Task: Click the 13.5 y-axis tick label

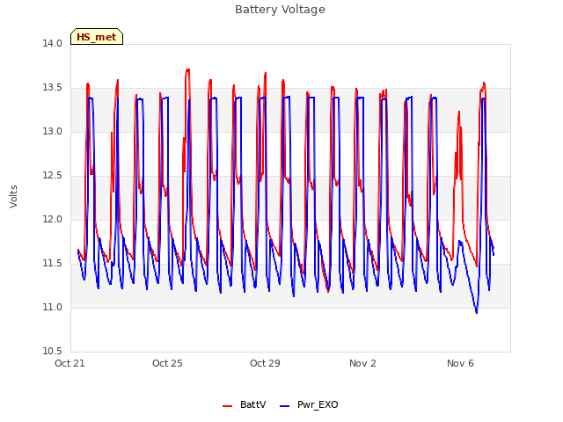Action: 53,88
